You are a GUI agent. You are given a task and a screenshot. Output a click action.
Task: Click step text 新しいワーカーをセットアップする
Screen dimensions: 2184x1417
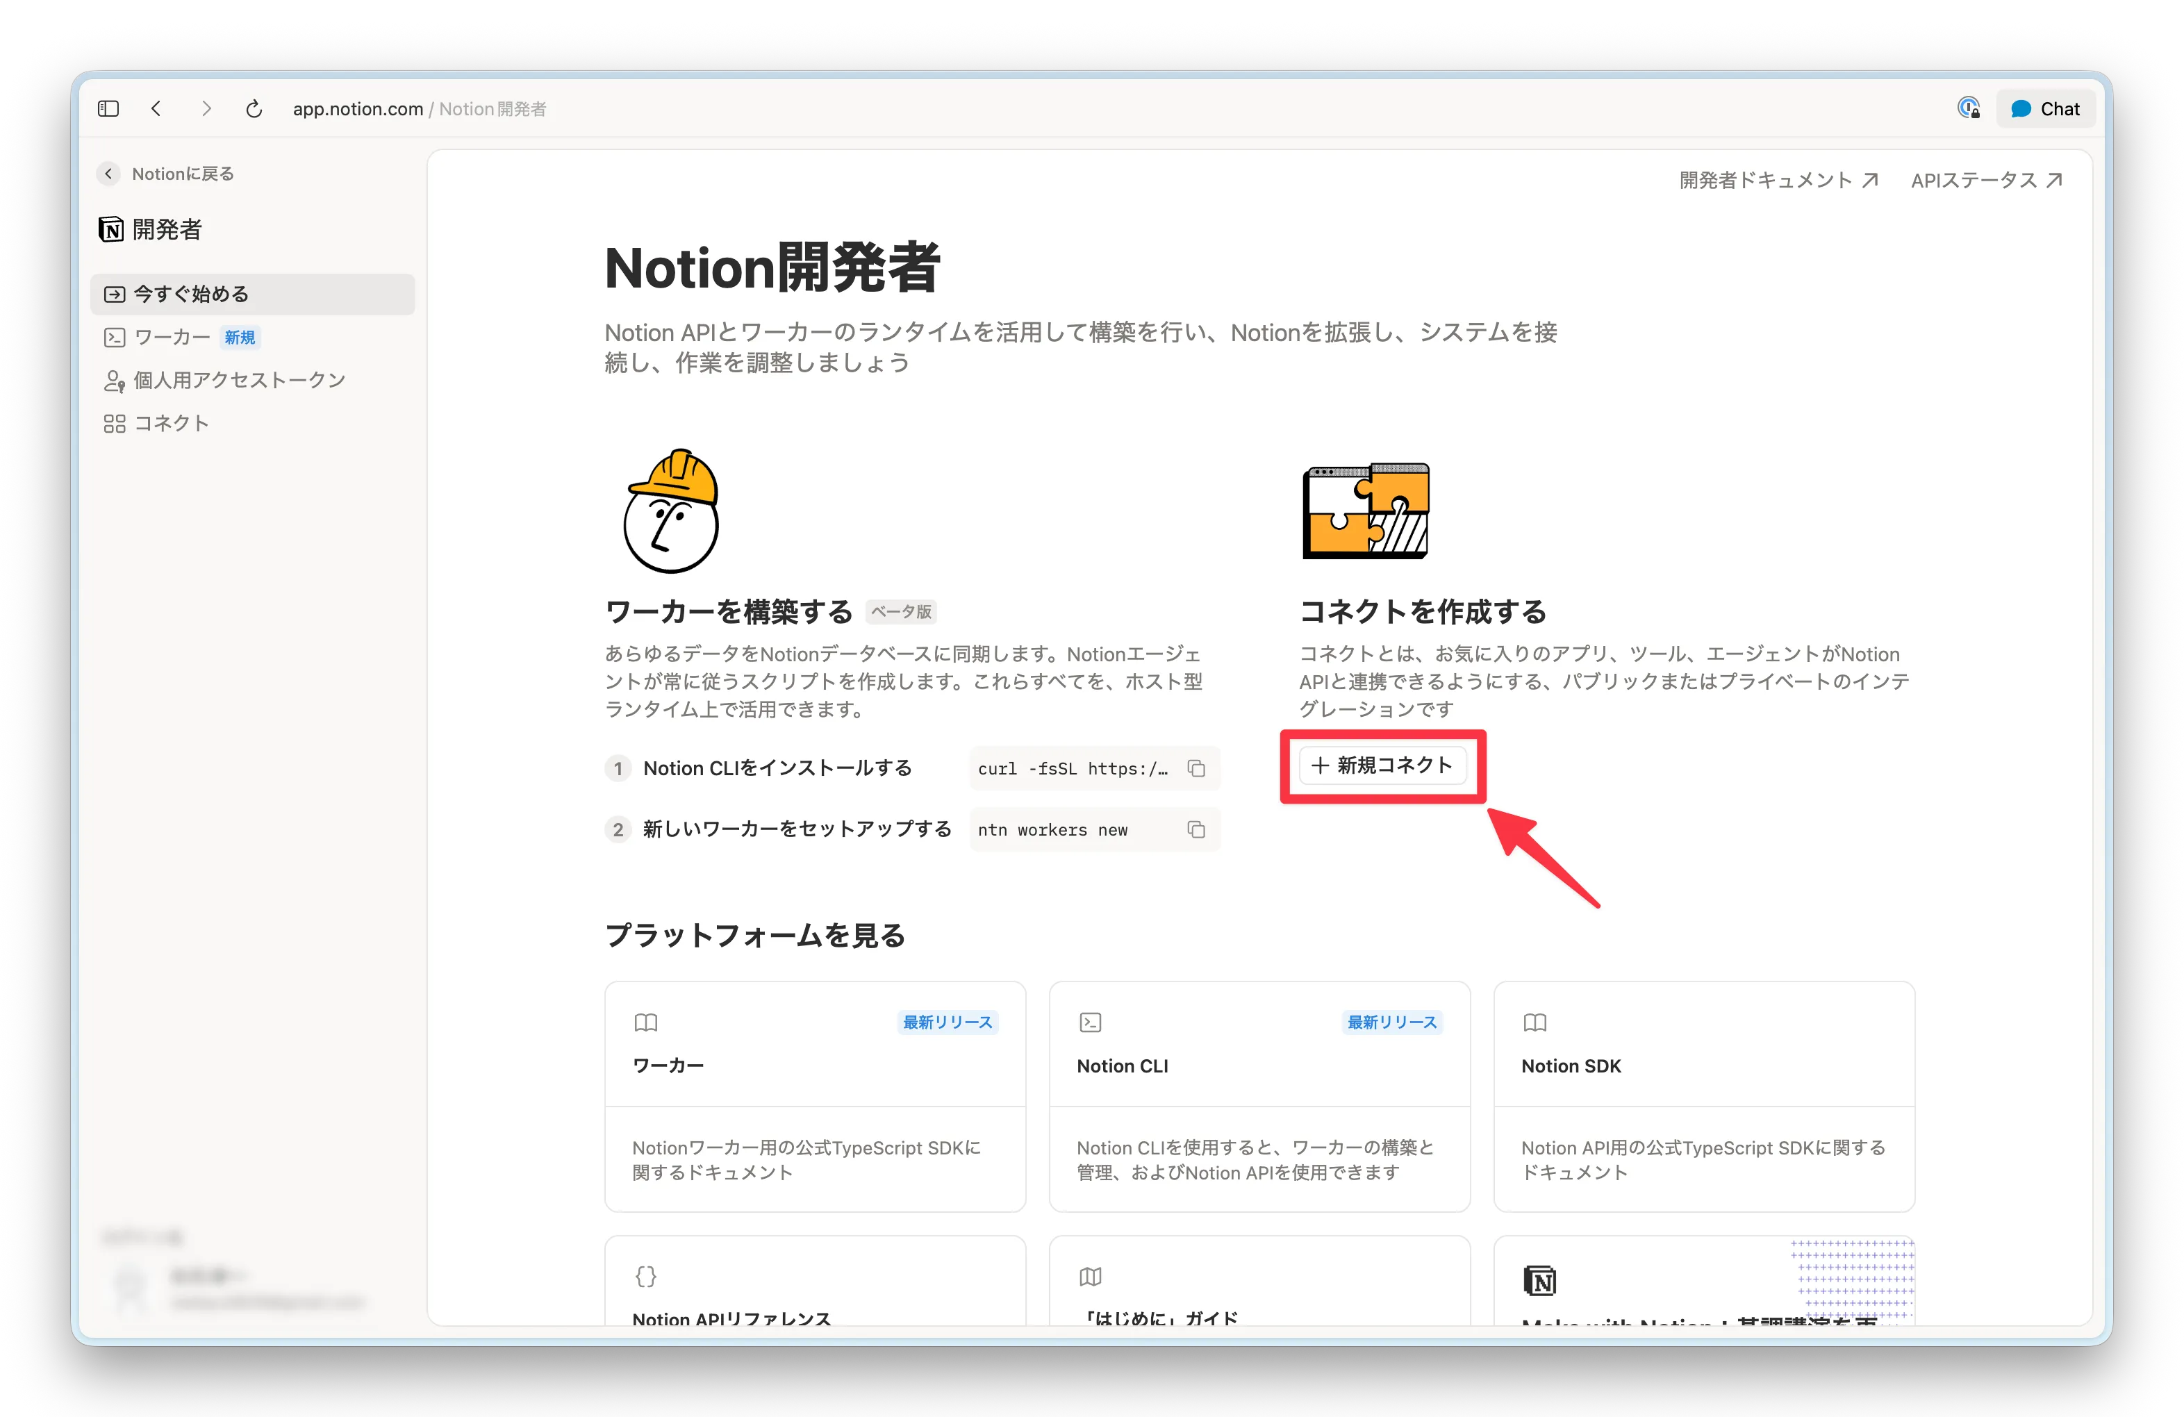coord(797,829)
